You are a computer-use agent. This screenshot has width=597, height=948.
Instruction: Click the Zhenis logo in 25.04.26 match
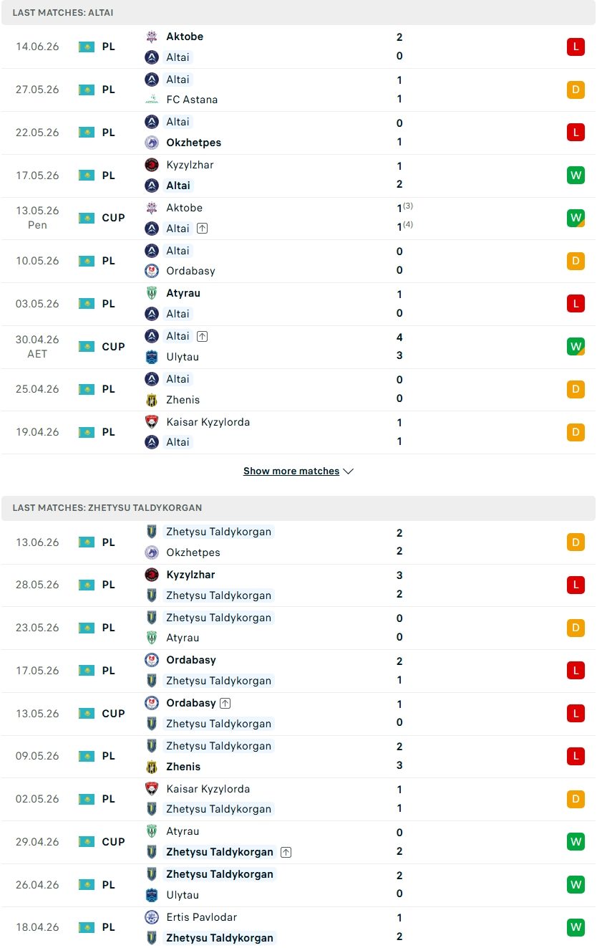coord(152,400)
